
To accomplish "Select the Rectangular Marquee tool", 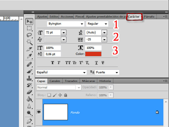I will pos(29,28).
